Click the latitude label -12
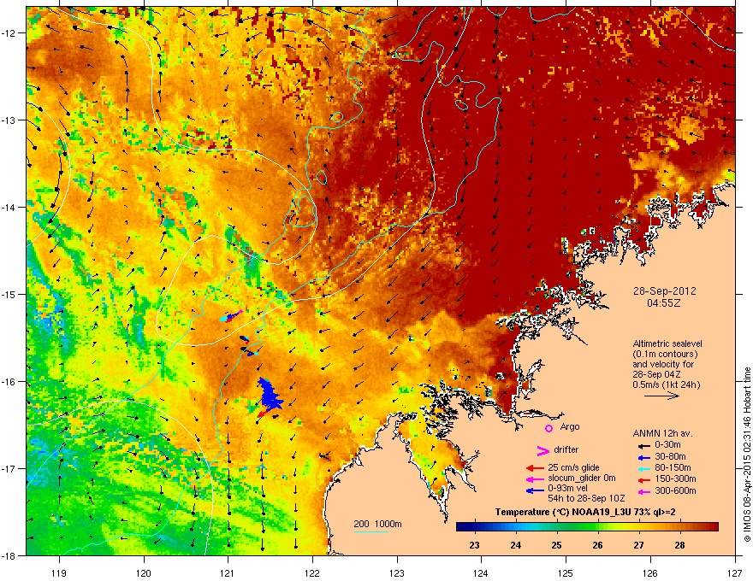Screen dimensions: 753x581 9,32
